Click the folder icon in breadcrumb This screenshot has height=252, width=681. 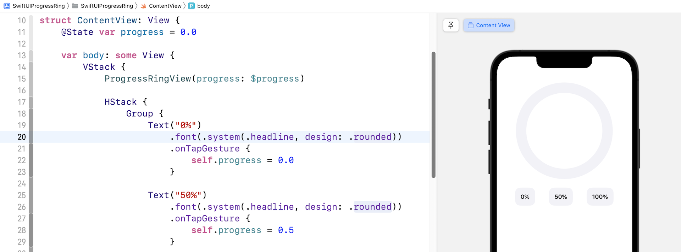point(75,6)
